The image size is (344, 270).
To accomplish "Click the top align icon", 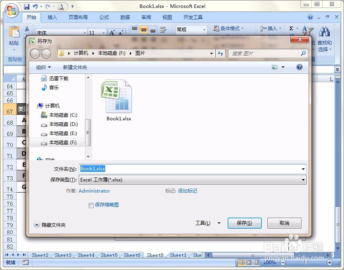I will [x=135, y=29].
